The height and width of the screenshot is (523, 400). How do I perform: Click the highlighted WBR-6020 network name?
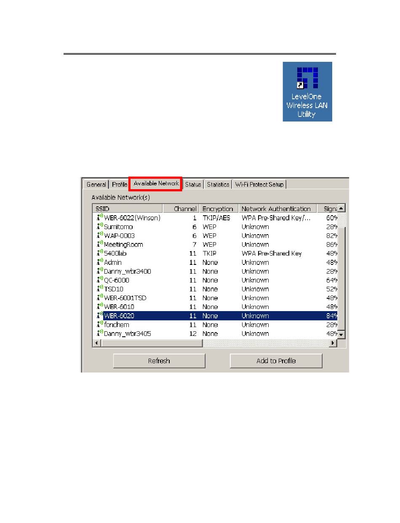[119, 315]
